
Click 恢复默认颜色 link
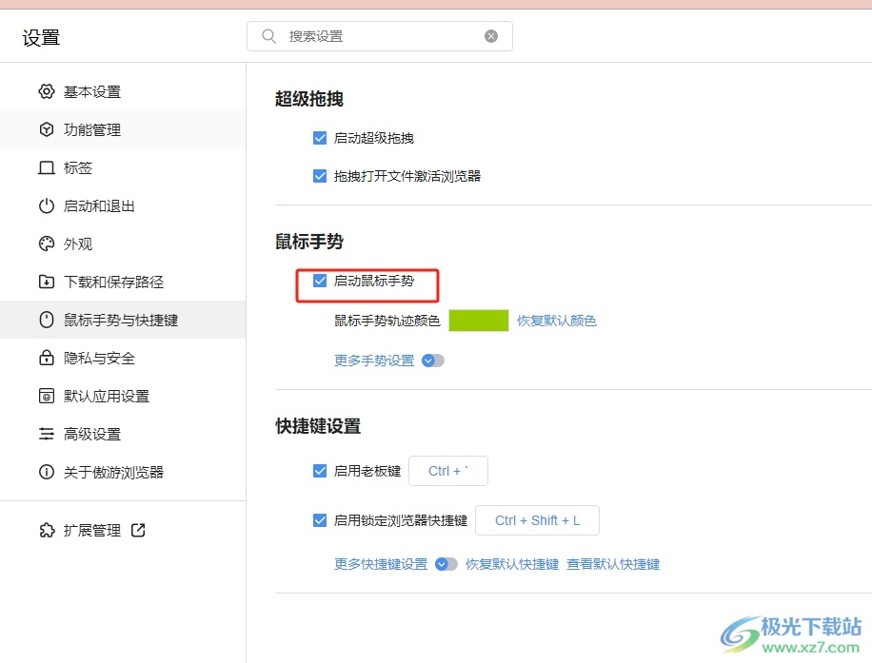point(557,321)
